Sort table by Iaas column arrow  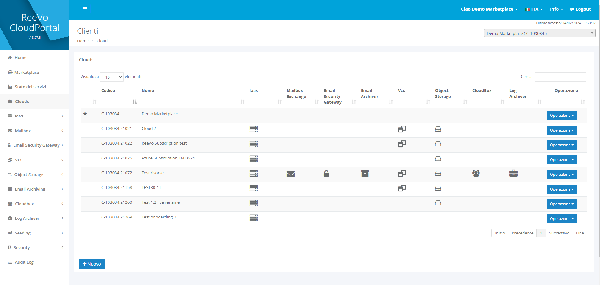pos(279,102)
